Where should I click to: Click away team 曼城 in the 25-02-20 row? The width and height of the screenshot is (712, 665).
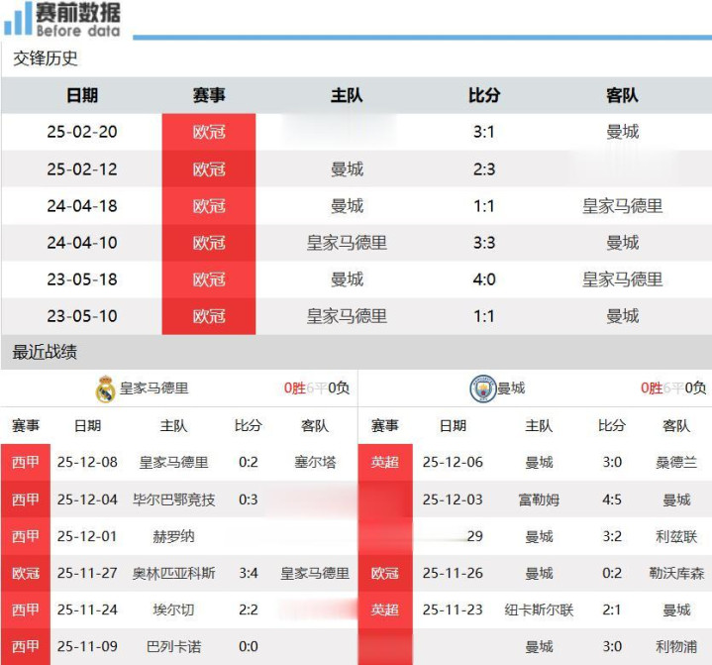pyautogui.click(x=623, y=132)
